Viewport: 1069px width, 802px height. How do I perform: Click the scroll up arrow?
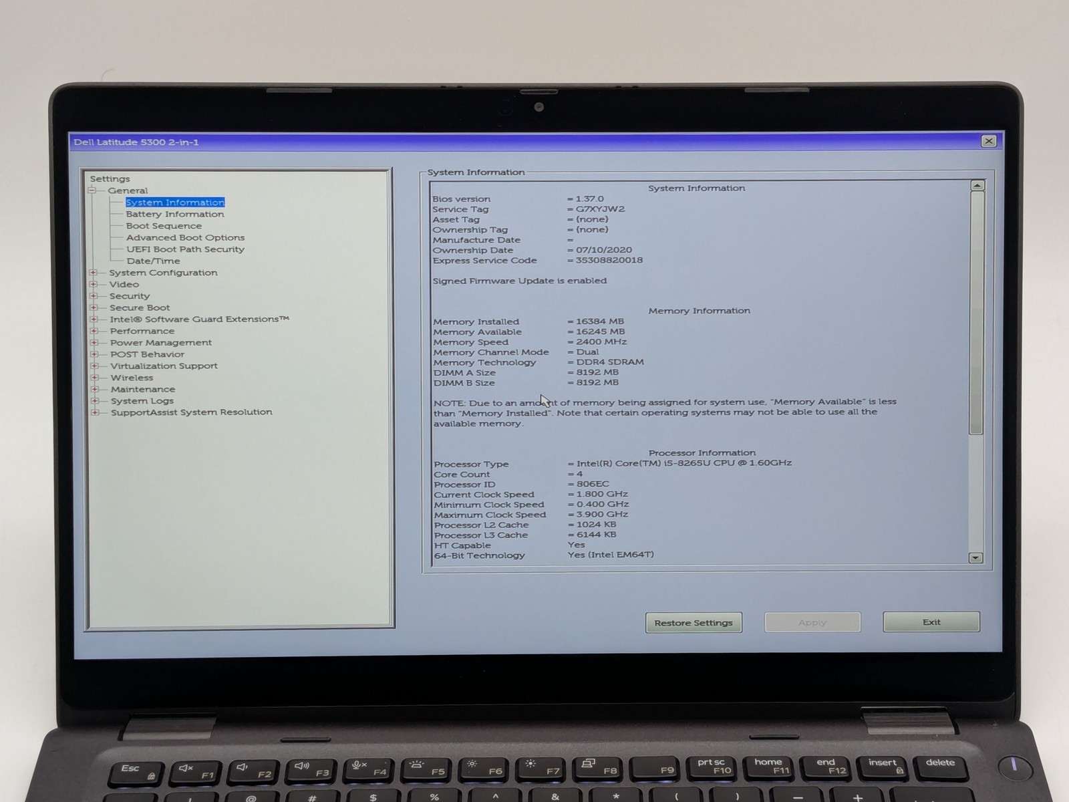(x=977, y=186)
